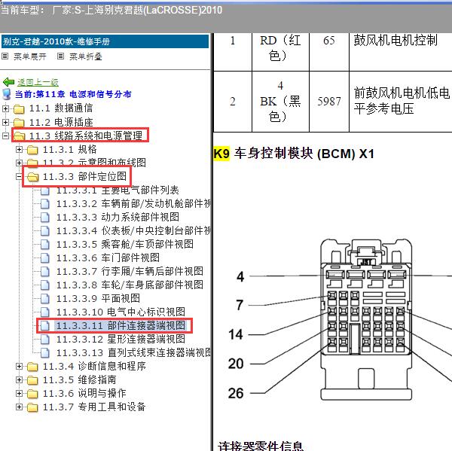Click the page icon of 11.3.3.9 平面视图
The image size is (452, 451).
coord(45,299)
